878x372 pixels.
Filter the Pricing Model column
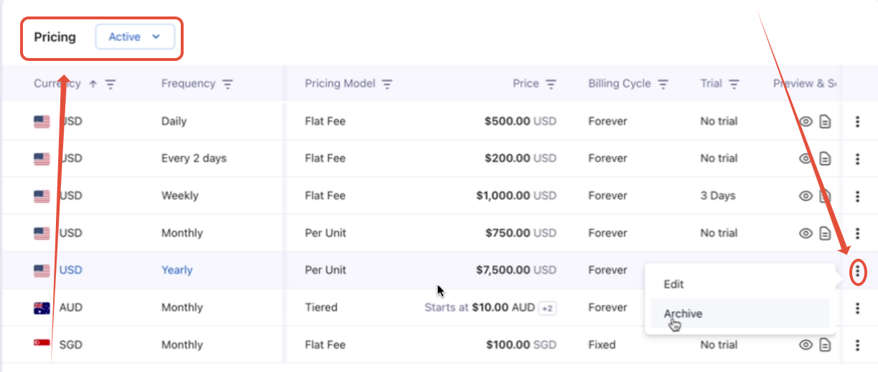point(387,84)
